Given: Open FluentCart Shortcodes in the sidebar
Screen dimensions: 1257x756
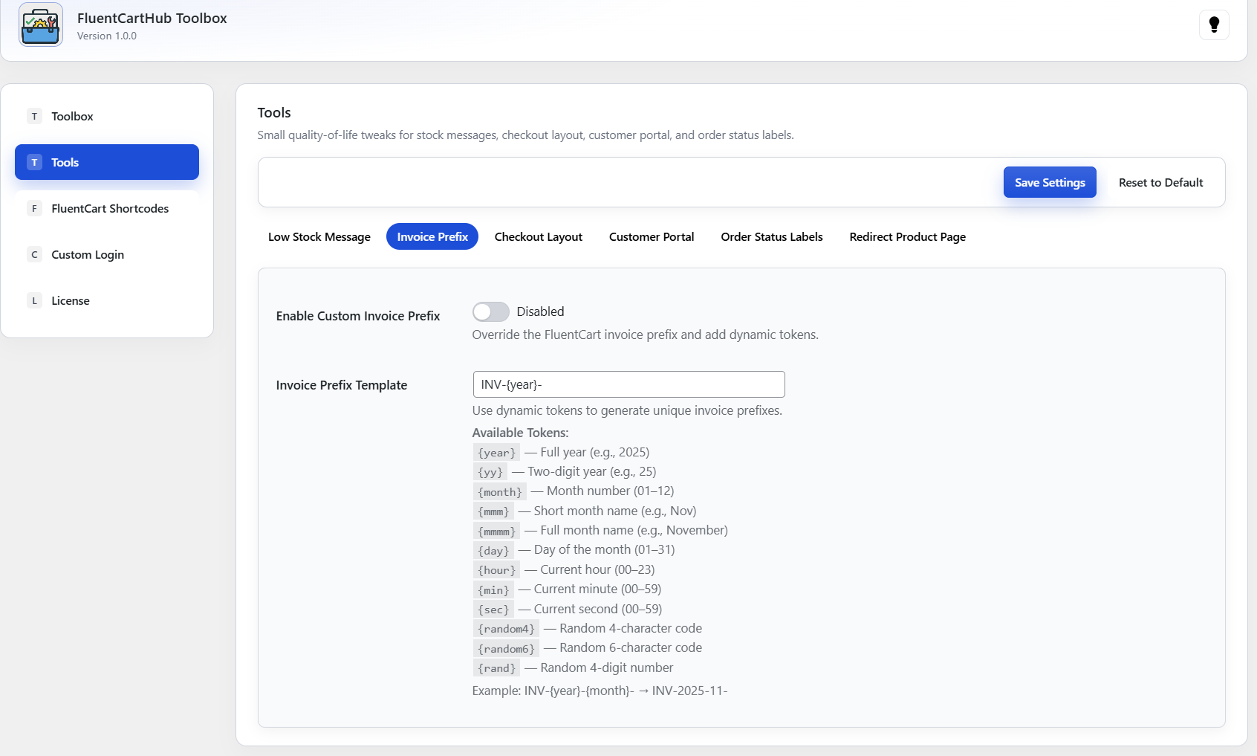Looking at the screenshot, I should (x=110, y=209).
